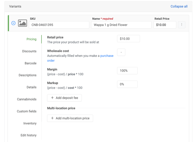The image size is (195, 142).
Task: Click the variant image placeholder icon
Action: tap(22, 23)
